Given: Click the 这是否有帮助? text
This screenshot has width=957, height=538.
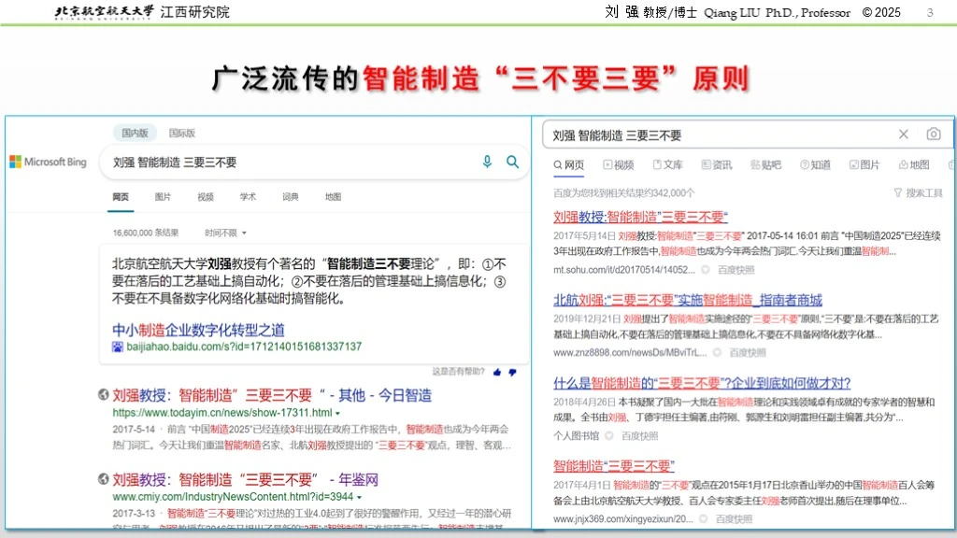Looking at the screenshot, I should (x=458, y=372).
